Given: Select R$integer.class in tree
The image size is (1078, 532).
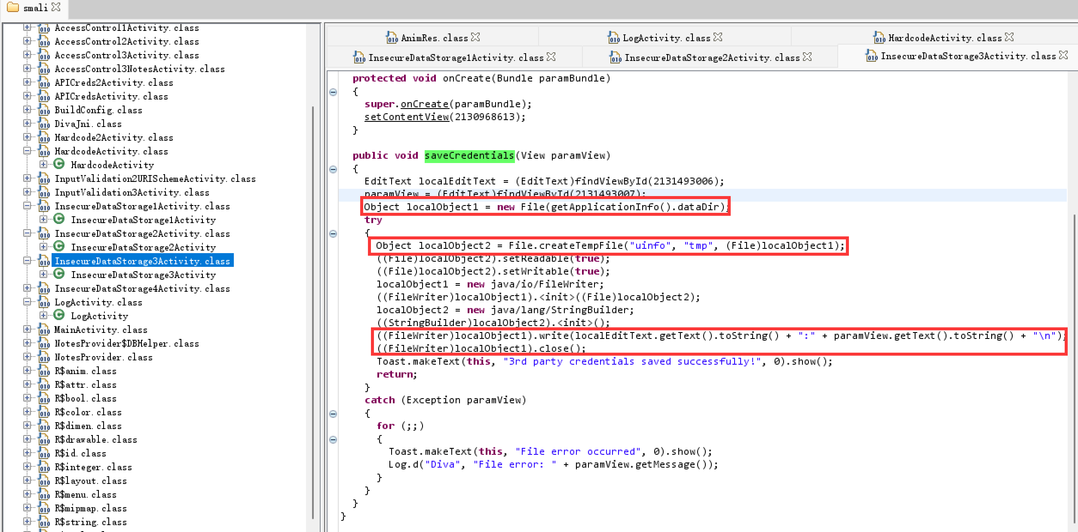Looking at the screenshot, I should (x=93, y=467).
